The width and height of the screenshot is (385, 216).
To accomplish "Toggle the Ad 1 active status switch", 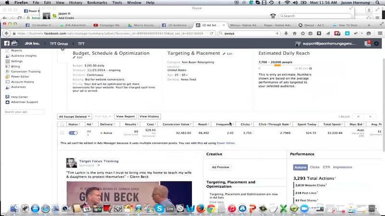I will click(73, 133).
